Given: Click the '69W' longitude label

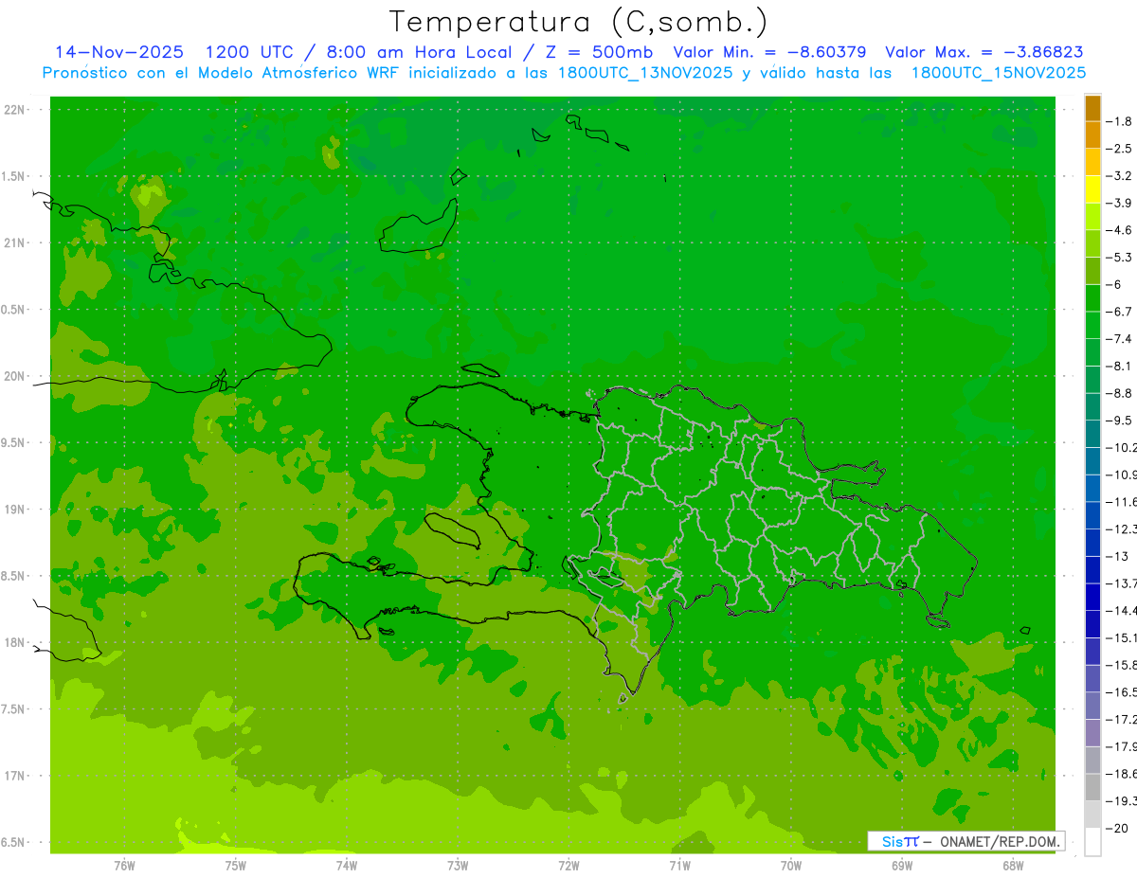Looking at the screenshot, I should [x=902, y=866].
